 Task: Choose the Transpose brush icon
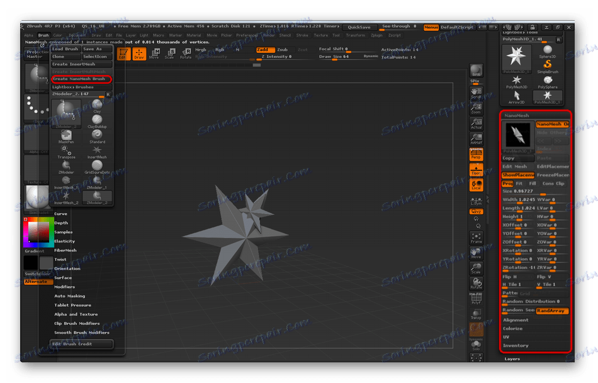coord(66,151)
